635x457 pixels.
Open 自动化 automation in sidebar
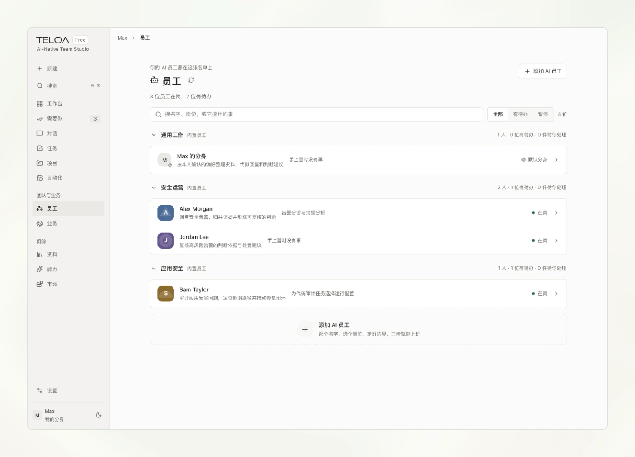pyautogui.click(x=69, y=178)
